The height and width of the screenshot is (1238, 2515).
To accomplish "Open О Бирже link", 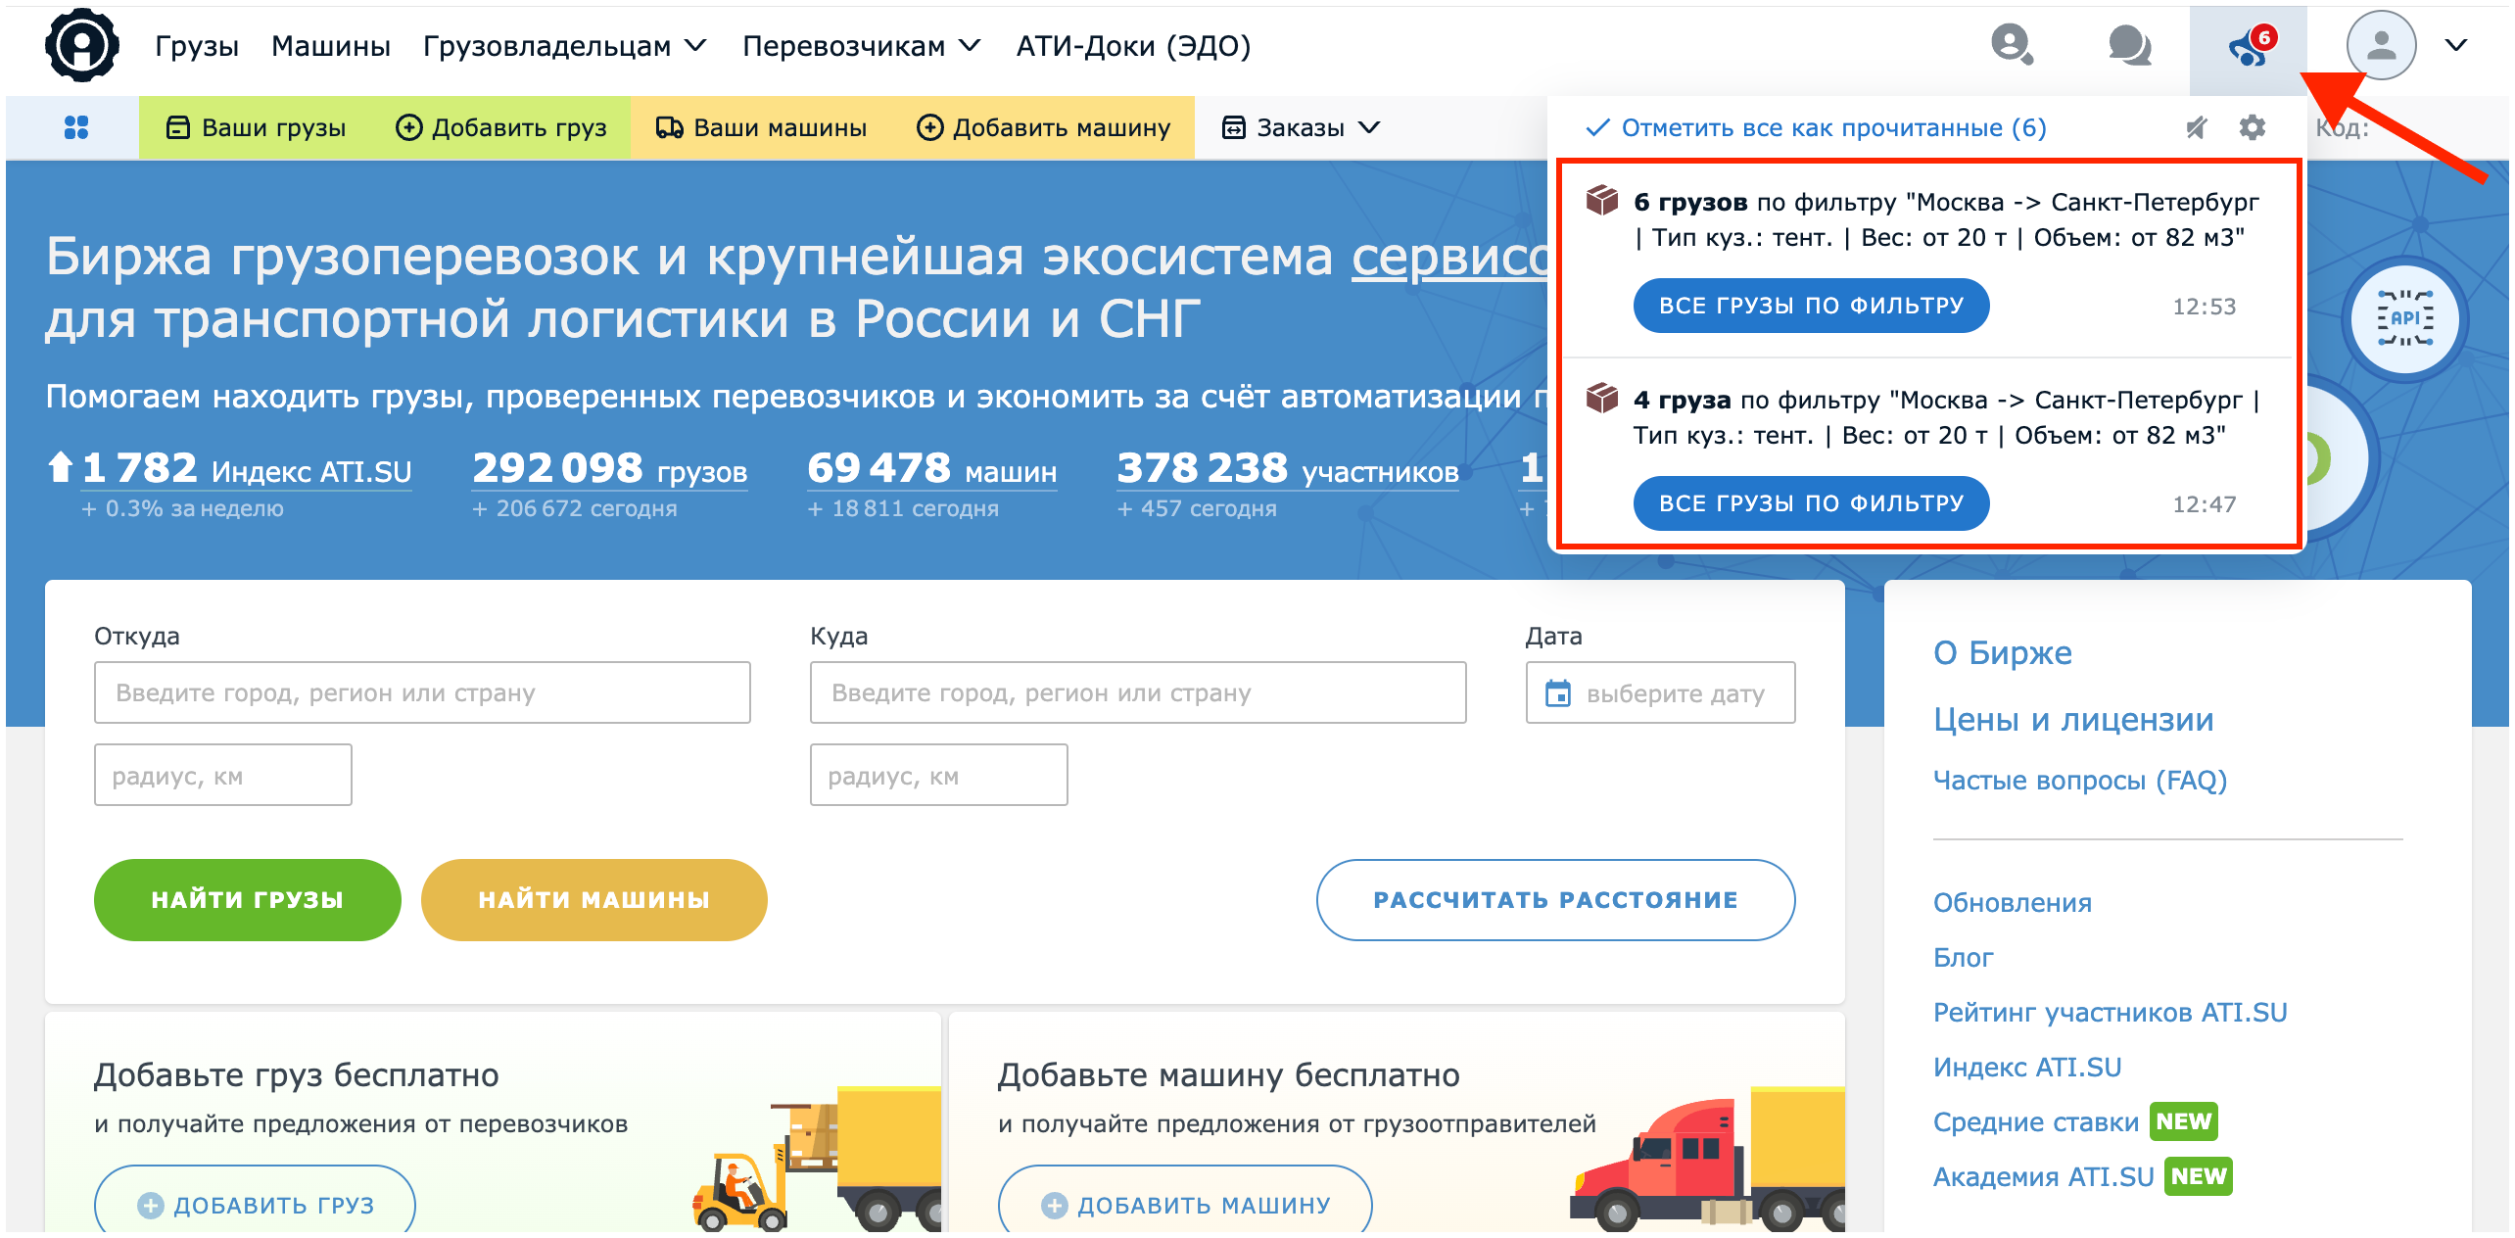I will pyautogui.click(x=2002, y=652).
